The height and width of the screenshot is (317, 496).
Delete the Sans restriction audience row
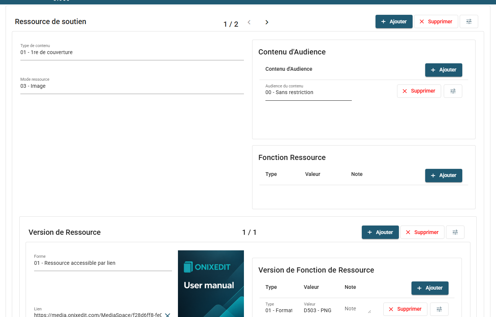point(419,91)
